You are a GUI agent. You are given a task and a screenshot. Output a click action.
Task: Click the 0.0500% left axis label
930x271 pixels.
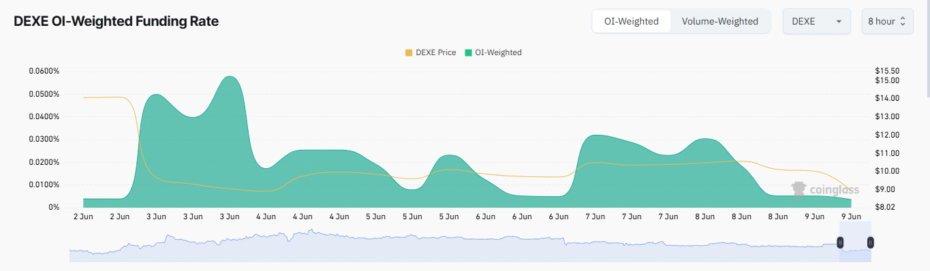(44, 94)
